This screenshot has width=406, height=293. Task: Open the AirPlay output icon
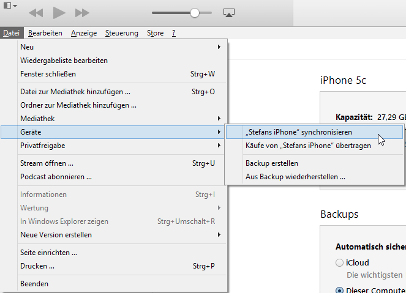[229, 13]
